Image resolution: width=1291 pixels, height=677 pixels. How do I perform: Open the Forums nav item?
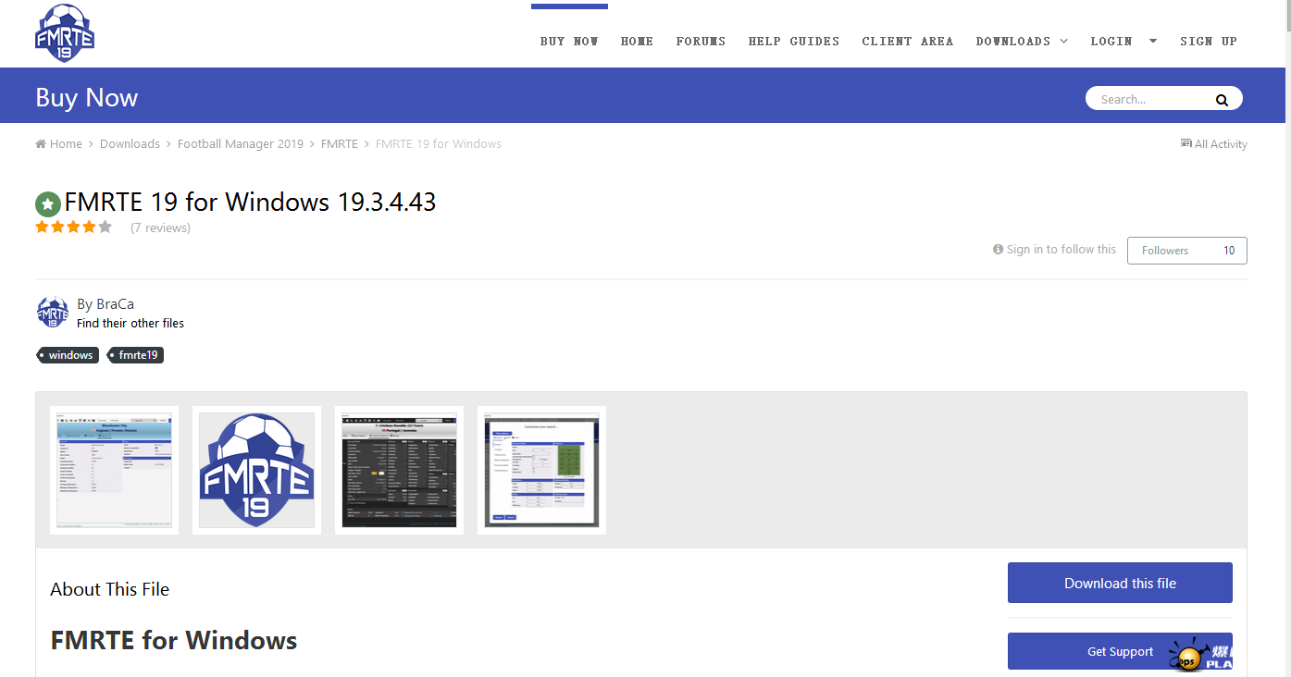(701, 41)
